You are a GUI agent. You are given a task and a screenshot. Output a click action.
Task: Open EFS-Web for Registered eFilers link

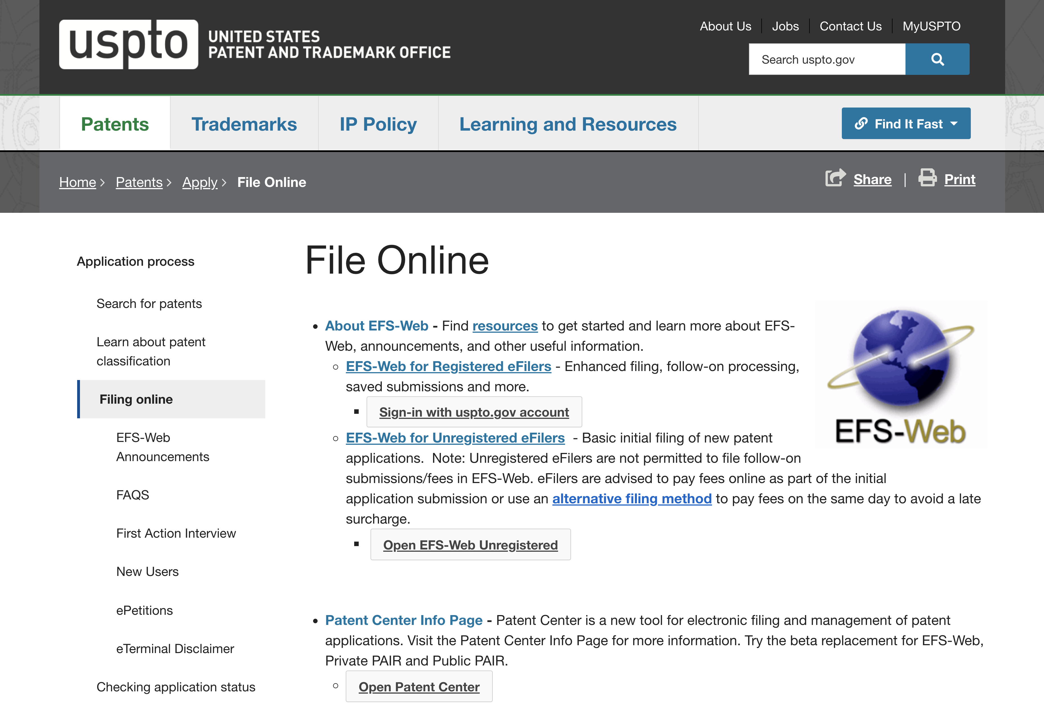click(x=448, y=367)
